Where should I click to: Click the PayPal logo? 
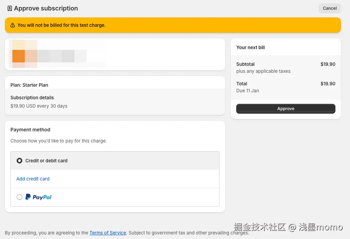[39, 197]
